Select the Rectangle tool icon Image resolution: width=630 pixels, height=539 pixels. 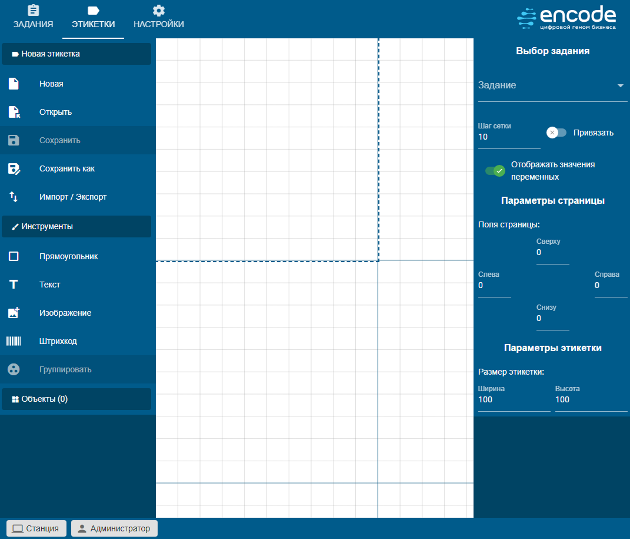(14, 256)
